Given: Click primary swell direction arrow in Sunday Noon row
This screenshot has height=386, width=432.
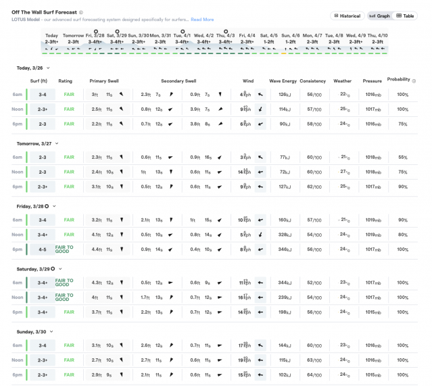Looking at the screenshot, I should click(x=121, y=360).
